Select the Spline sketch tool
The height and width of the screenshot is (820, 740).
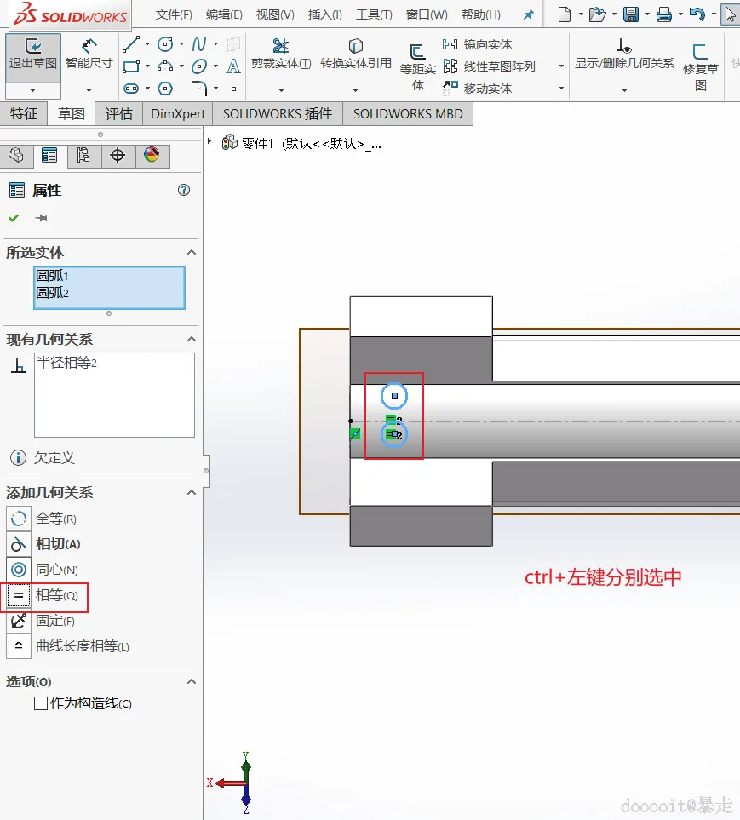198,44
